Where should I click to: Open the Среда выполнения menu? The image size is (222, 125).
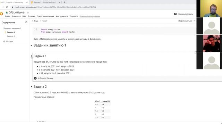click(45, 16)
